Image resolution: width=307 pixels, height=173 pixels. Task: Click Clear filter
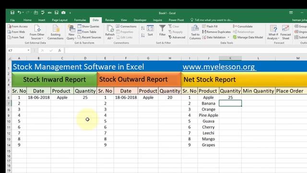click(x=174, y=26)
